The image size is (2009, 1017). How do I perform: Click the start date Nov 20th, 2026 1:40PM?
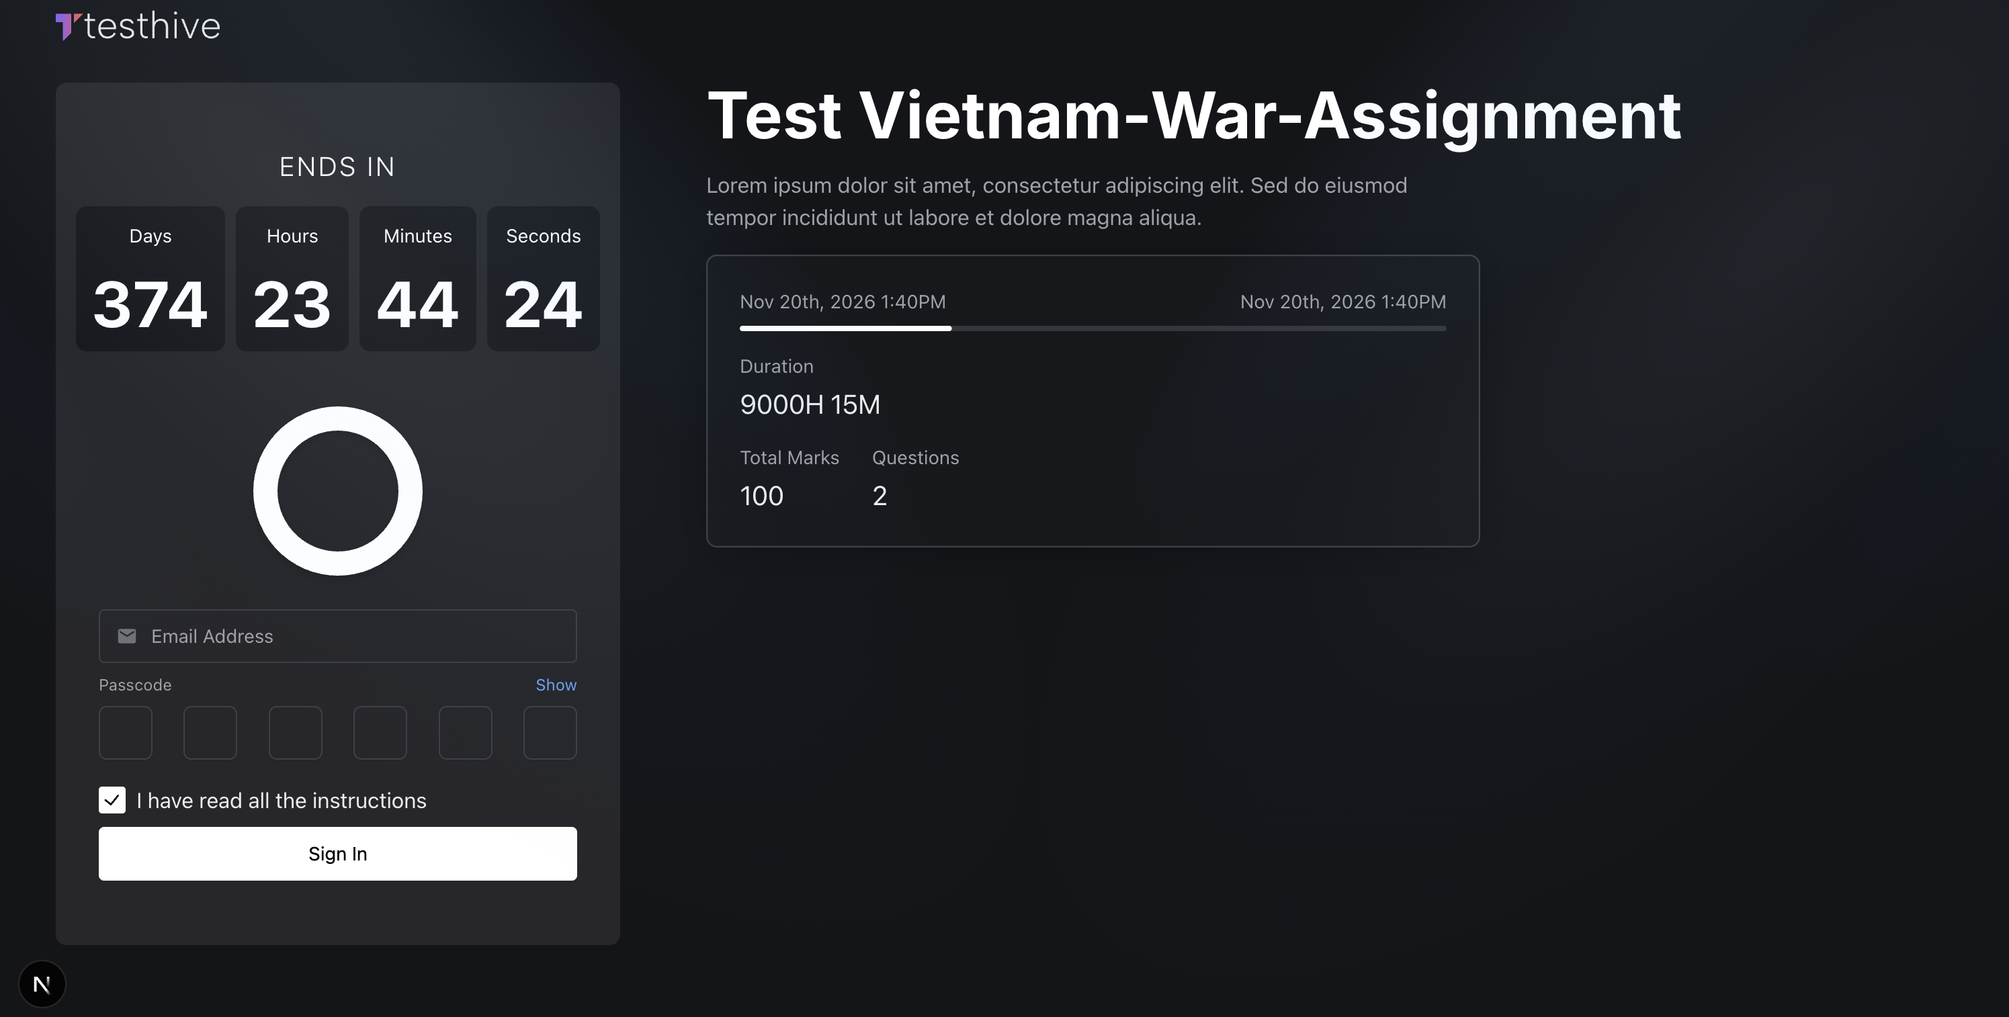tap(843, 301)
